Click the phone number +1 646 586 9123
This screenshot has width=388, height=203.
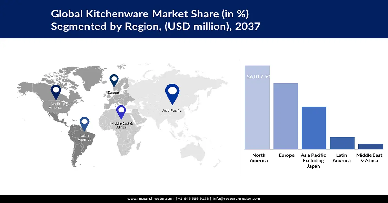(193, 199)
